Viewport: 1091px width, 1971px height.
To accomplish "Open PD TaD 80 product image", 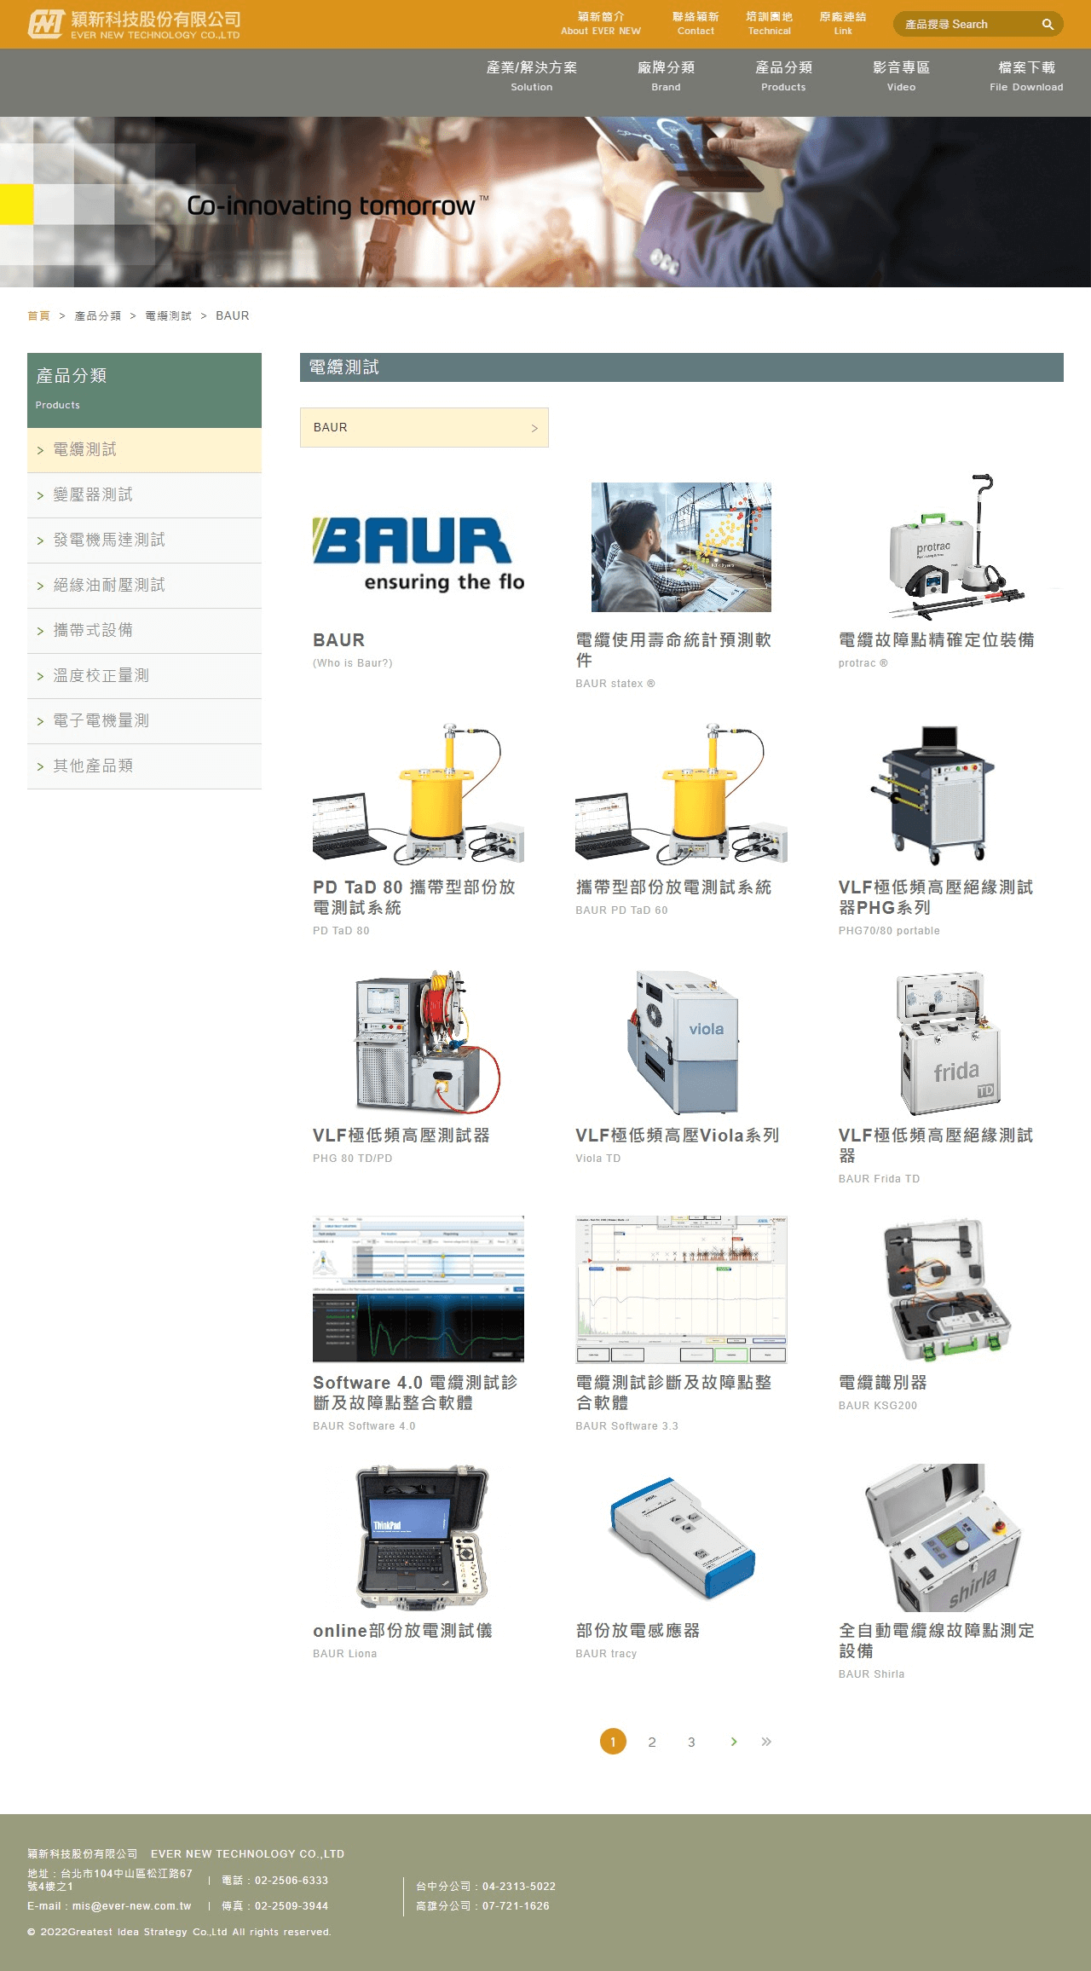I will tap(419, 795).
